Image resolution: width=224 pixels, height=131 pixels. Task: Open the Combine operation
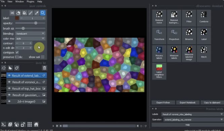tap(204, 18)
